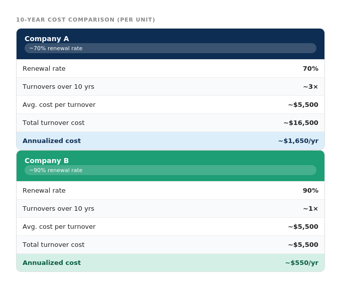
Task: Click Company B 'Total turnover cost' label
Action: pos(54,245)
